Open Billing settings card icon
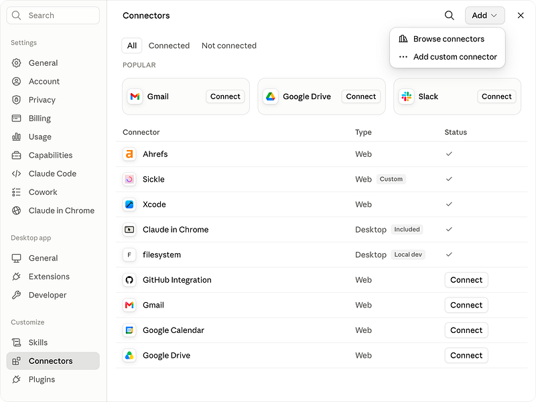This screenshot has height=402, width=536. pyautogui.click(x=16, y=119)
